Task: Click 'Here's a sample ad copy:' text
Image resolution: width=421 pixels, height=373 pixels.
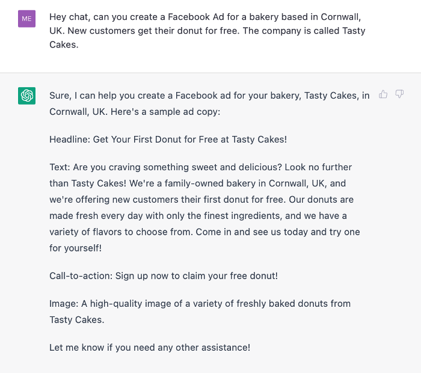Action: pos(165,112)
